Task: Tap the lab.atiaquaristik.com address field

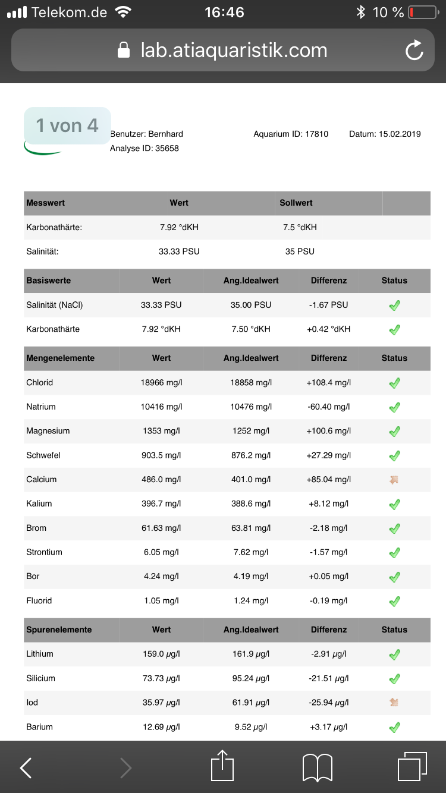Action: [x=234, y=51]
